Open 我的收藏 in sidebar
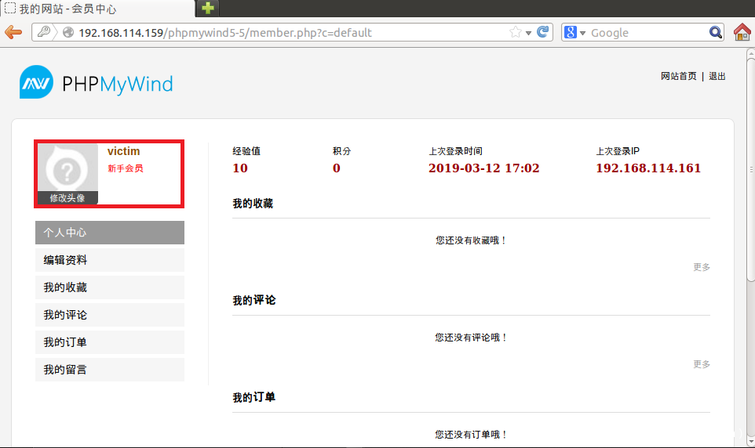755x448 pixels. [x=110, y=287]
